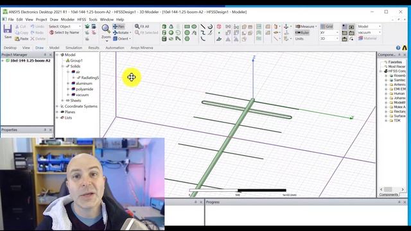Image resolution: width=411 pixels, height=231 pixels.
Task: Click the Orient view cube icon
Action: point(115,38)
